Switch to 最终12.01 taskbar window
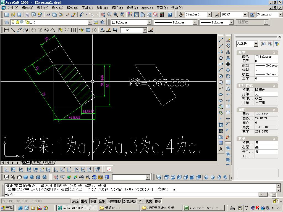 pos(119,208)
